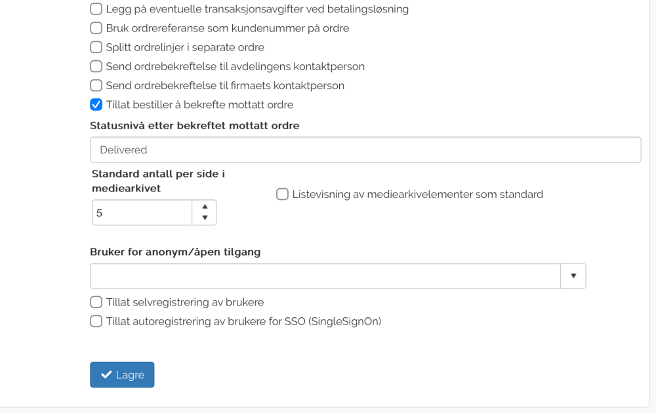This screenshot has width=656, height=413.
Task: Tick ordrebekreftelse til firmaets kontaktperson
Action: coord(96,85)
